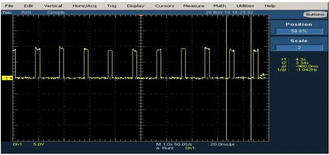The height and width of the screenshot is (155, 329).
Task: Open the Vertical menu
Action: (x=53, y=6)
